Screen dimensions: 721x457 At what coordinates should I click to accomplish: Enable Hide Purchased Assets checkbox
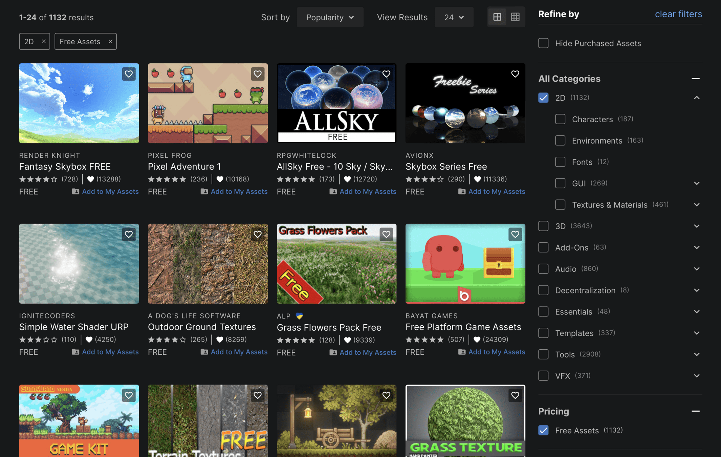pos(543,43)
